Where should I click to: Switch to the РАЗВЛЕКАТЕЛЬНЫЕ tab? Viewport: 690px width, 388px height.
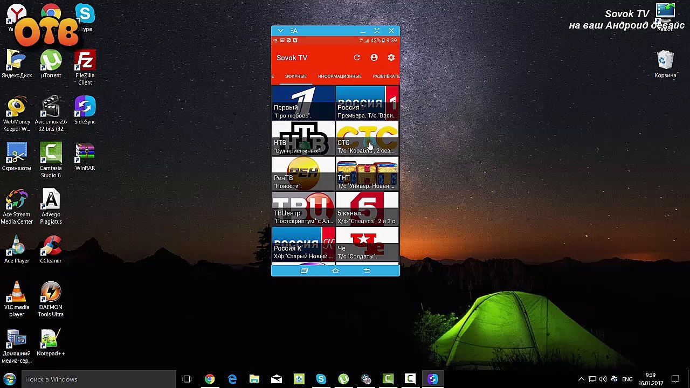coord(386,77)
